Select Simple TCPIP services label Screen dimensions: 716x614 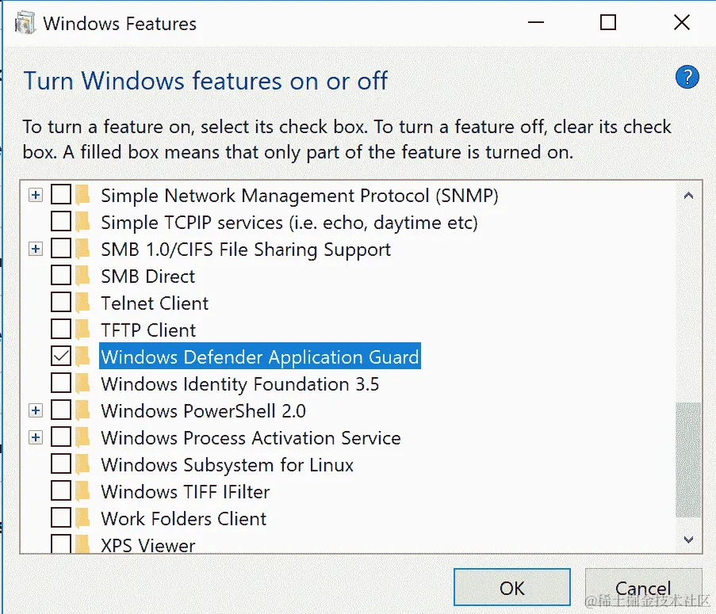pyautogui.click(x=289, y=223)
